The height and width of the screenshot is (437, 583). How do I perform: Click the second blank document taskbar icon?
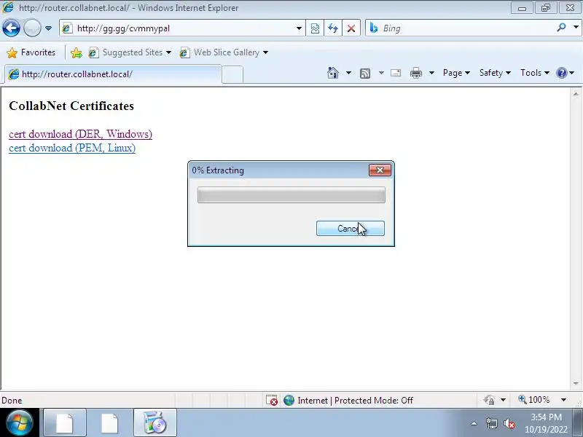point(110,422)
